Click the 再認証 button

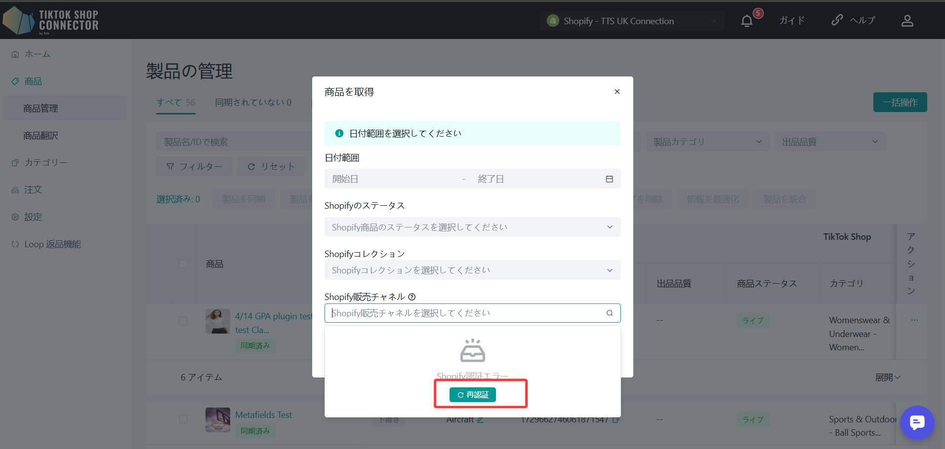(472, 395)
